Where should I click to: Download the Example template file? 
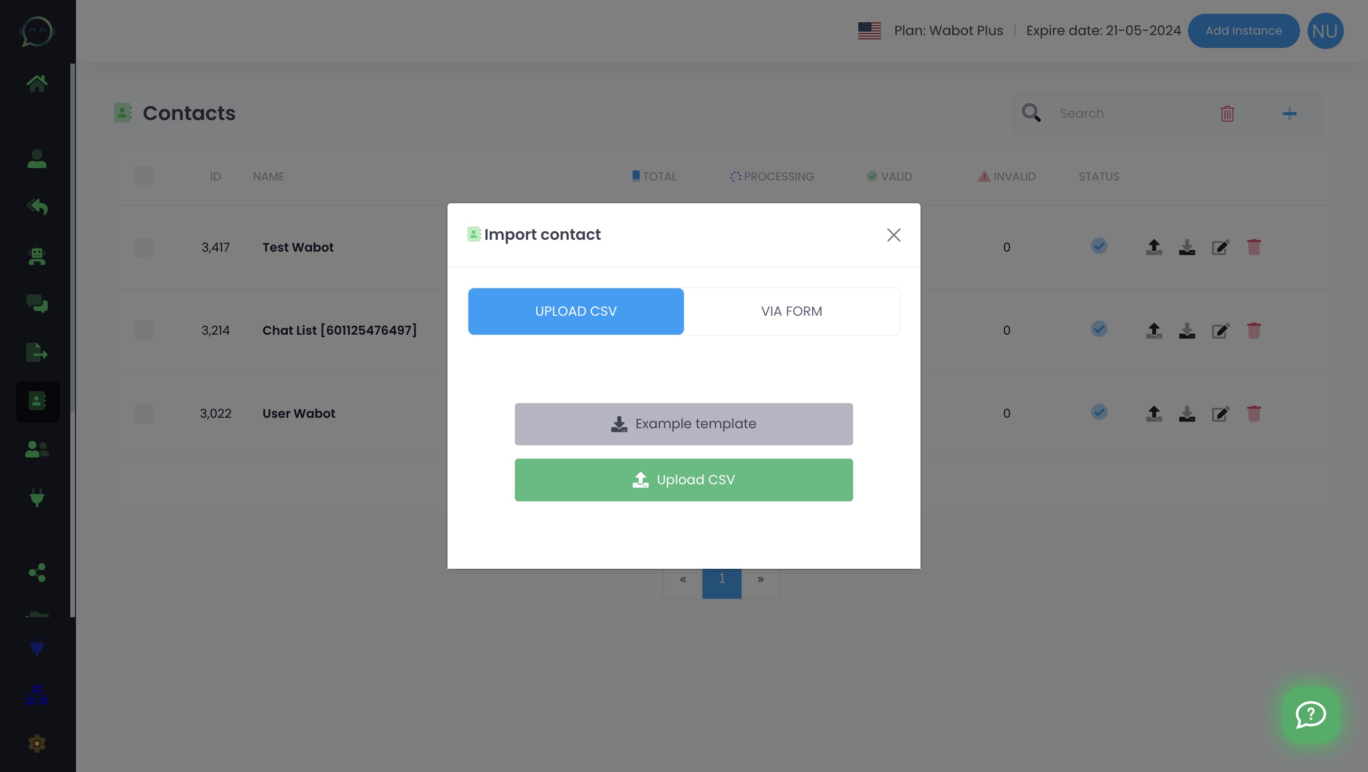[x=683, y=424]
